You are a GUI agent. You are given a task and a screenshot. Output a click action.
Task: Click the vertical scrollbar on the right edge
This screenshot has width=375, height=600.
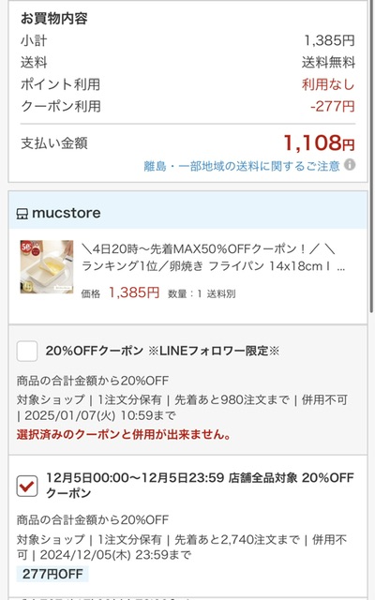tap(371, 157)
